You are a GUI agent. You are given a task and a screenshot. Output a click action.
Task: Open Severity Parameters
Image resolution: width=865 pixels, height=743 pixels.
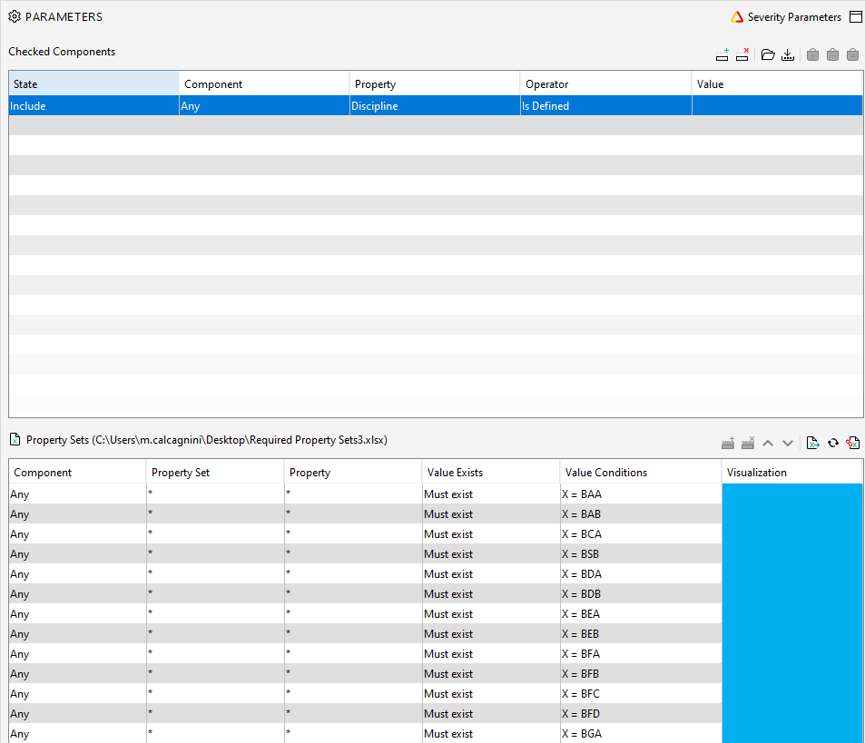click(794, 17)
